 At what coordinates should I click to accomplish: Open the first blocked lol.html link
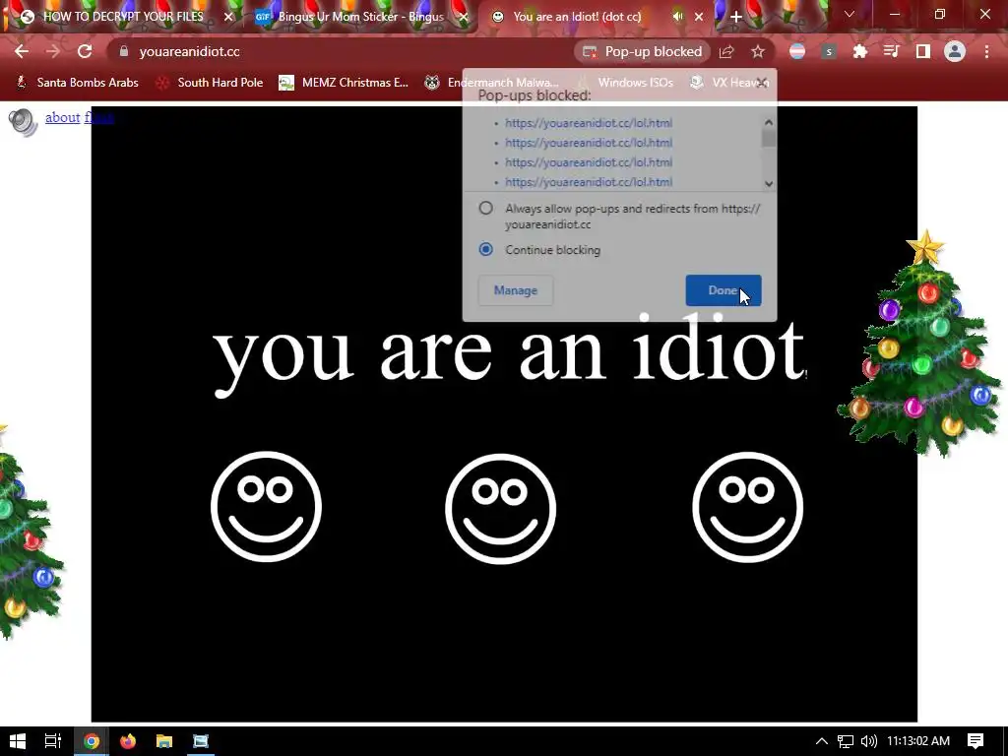pos(589,123)
